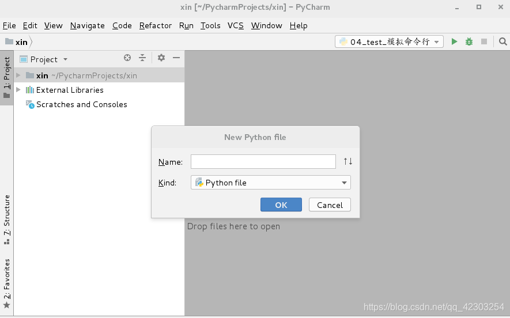This screenshot has width=510, height=318.
Task: Click the Project view icon in panel header
Action: (24, 59)
